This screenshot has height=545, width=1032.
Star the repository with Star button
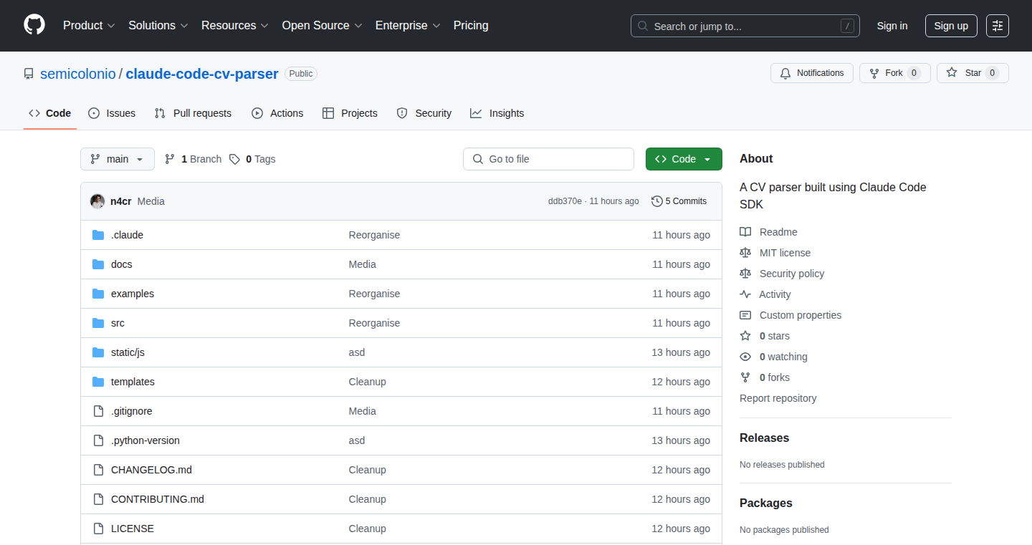tap(973, 73)
